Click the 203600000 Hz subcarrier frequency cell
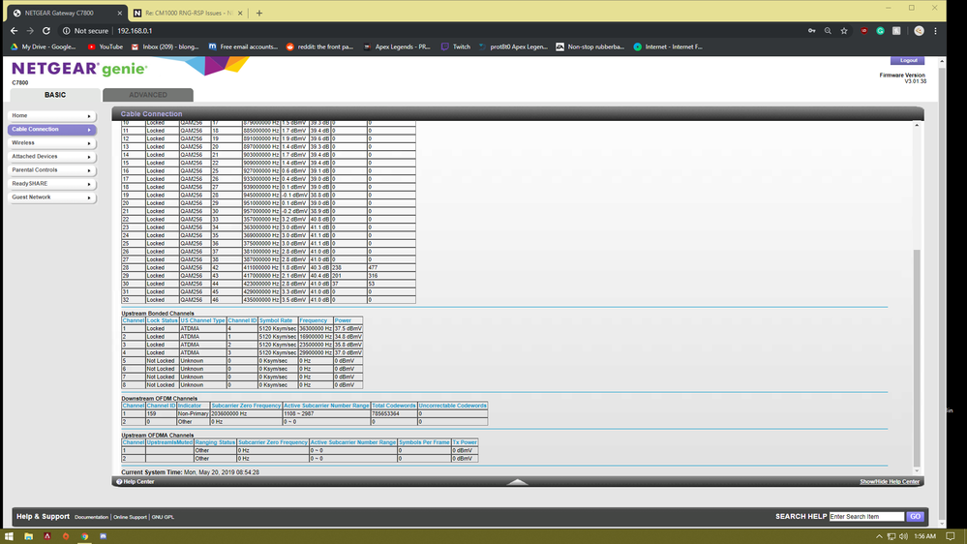The image size is (967, 544). click(x=246, y=414)
